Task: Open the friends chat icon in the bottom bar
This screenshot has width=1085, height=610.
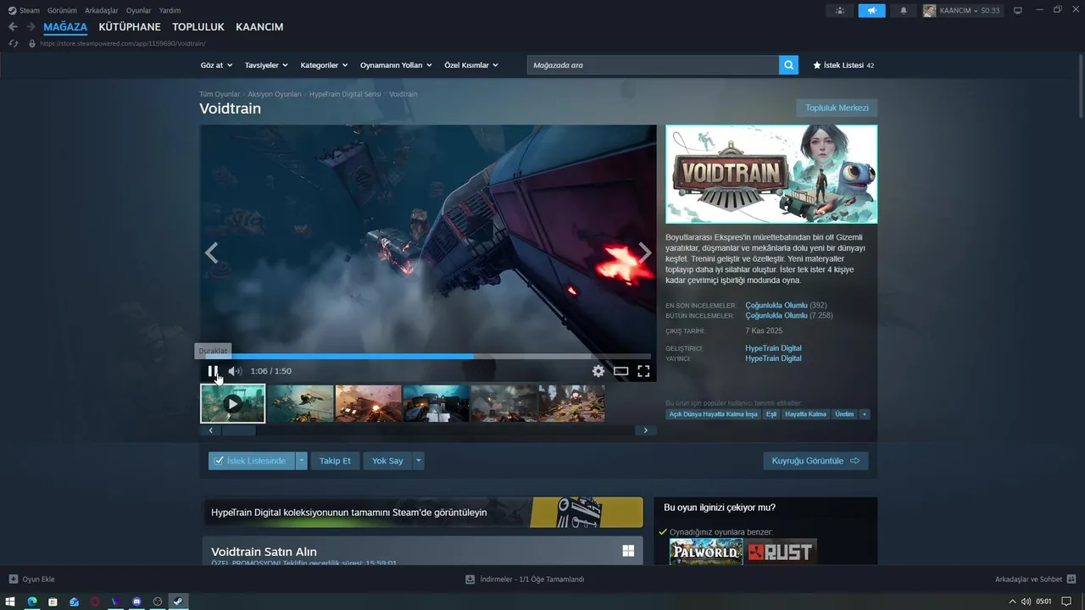Action: coord(1071,579)
